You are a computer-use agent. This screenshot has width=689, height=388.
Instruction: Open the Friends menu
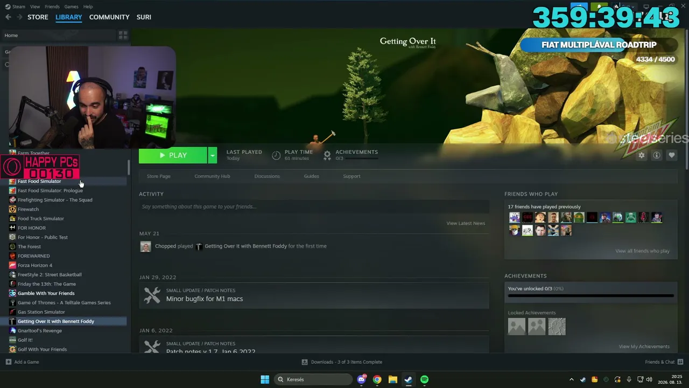point(52,6)
